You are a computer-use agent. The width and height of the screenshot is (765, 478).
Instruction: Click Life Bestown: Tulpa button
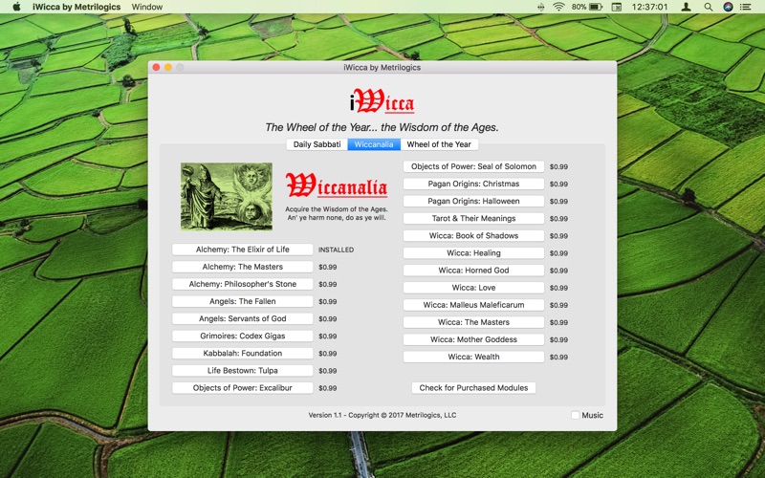[x=243, y=371]
